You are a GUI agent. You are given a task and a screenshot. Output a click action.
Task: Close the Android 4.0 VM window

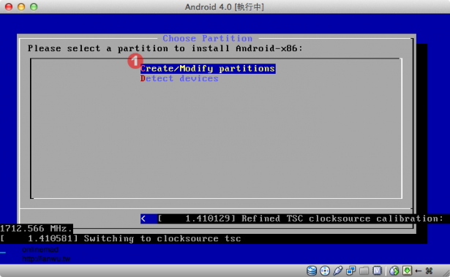[x=9, y=7]
